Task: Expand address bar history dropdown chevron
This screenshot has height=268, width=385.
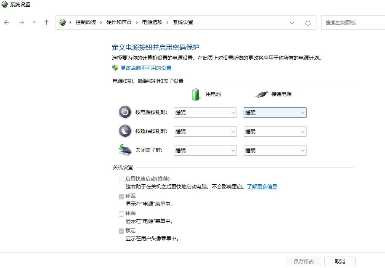Action: pyautogui.click(x=292, y=23)
